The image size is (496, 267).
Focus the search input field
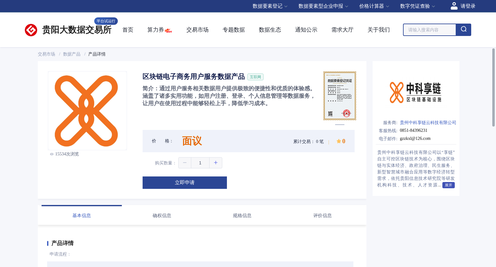click(x=430, y=30)
